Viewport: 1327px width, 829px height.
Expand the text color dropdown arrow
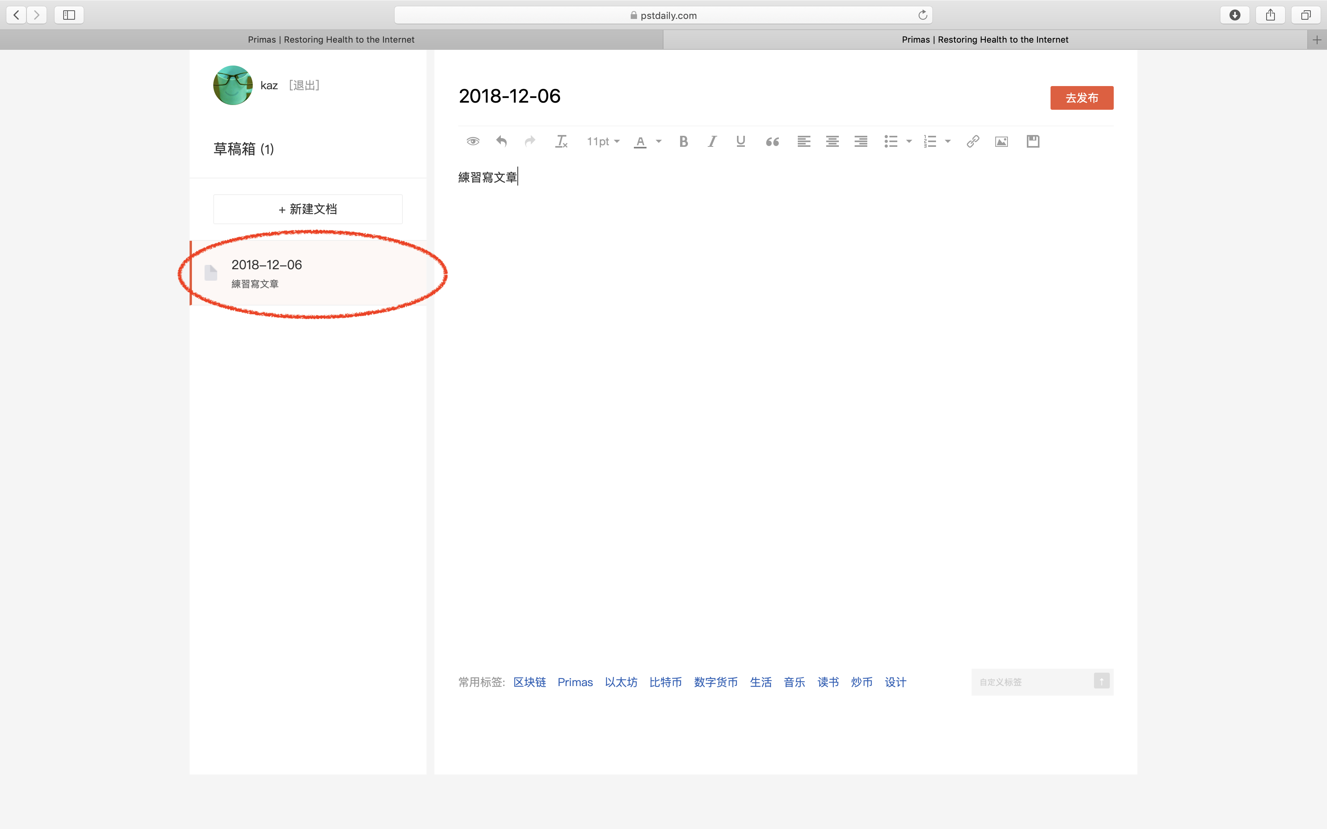click(x=659, y=141)
